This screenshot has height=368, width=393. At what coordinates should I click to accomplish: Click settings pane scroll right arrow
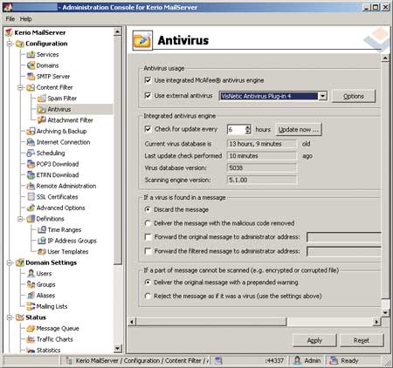click(377, 322)
